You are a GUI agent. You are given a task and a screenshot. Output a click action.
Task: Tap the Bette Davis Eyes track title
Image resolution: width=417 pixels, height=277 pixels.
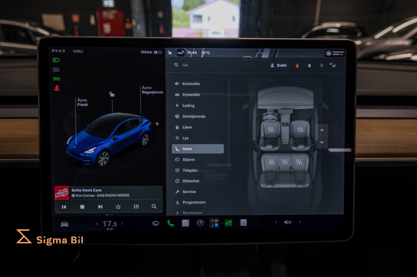87,190
